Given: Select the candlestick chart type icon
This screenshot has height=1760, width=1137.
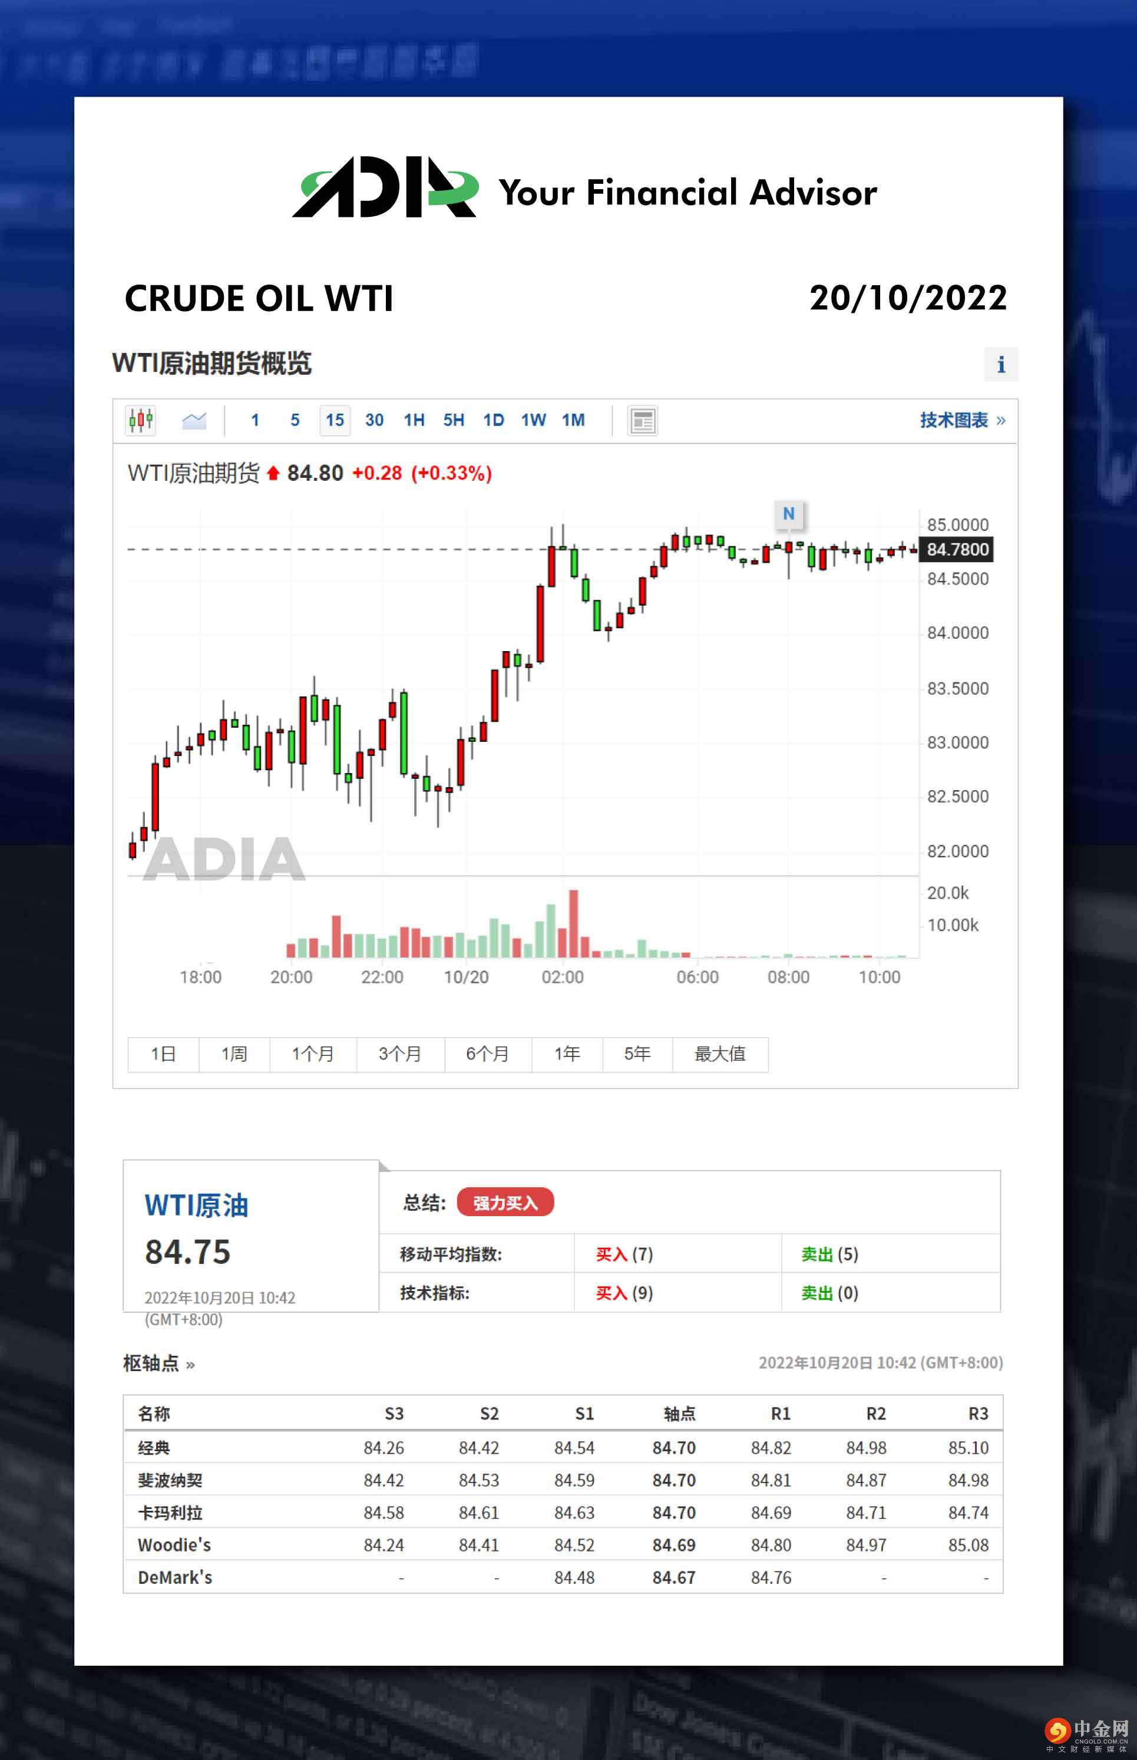Looking at the screenshot, I should [x=140, y=420].
